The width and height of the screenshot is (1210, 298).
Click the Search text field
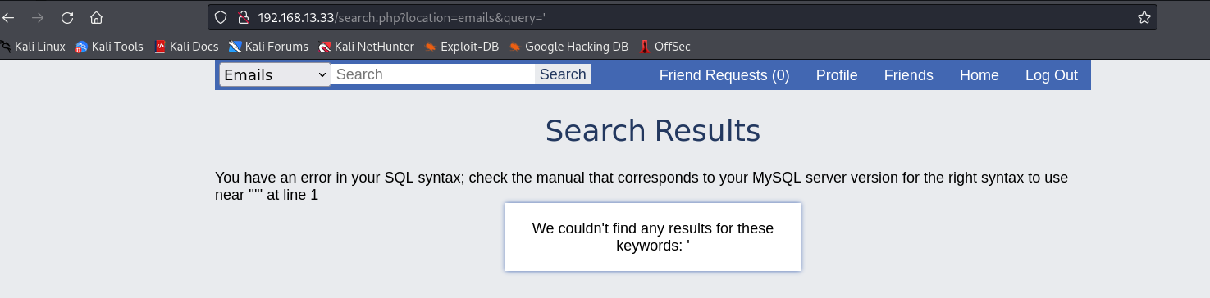[433, 74]
